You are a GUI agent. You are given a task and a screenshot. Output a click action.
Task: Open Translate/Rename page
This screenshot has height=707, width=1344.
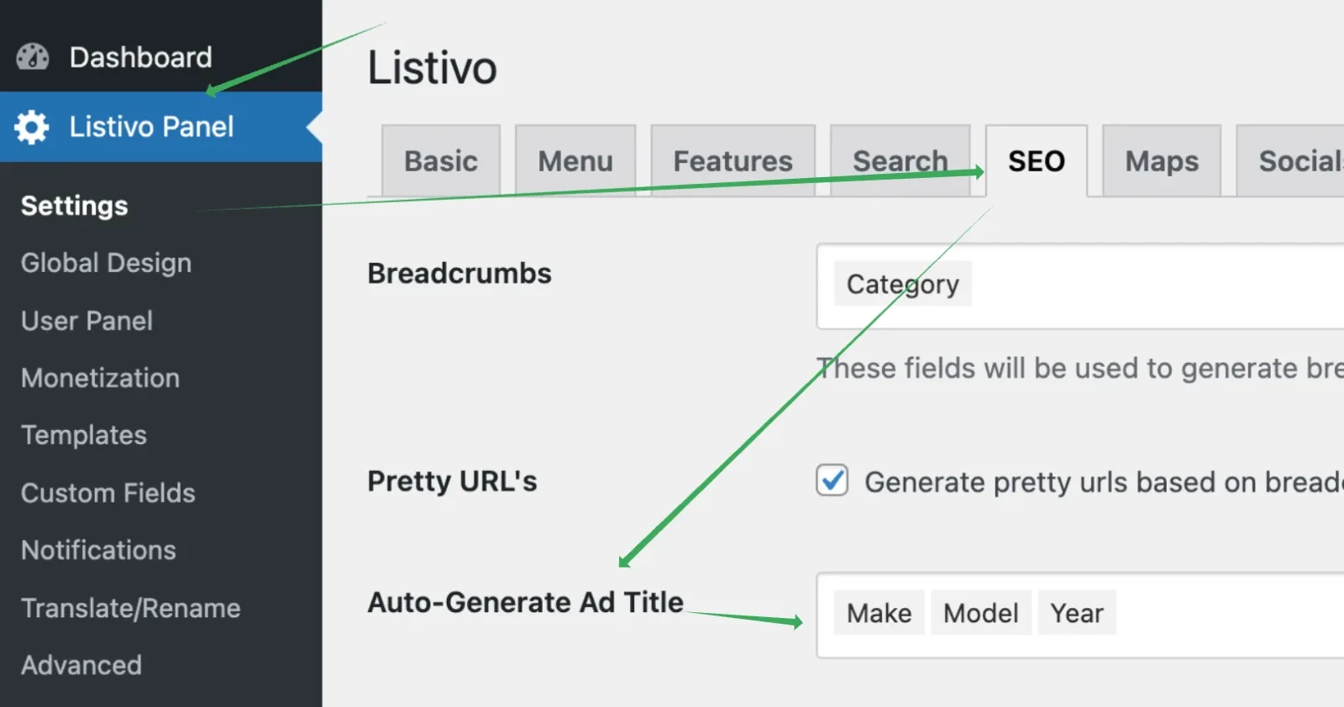[130, 608]
